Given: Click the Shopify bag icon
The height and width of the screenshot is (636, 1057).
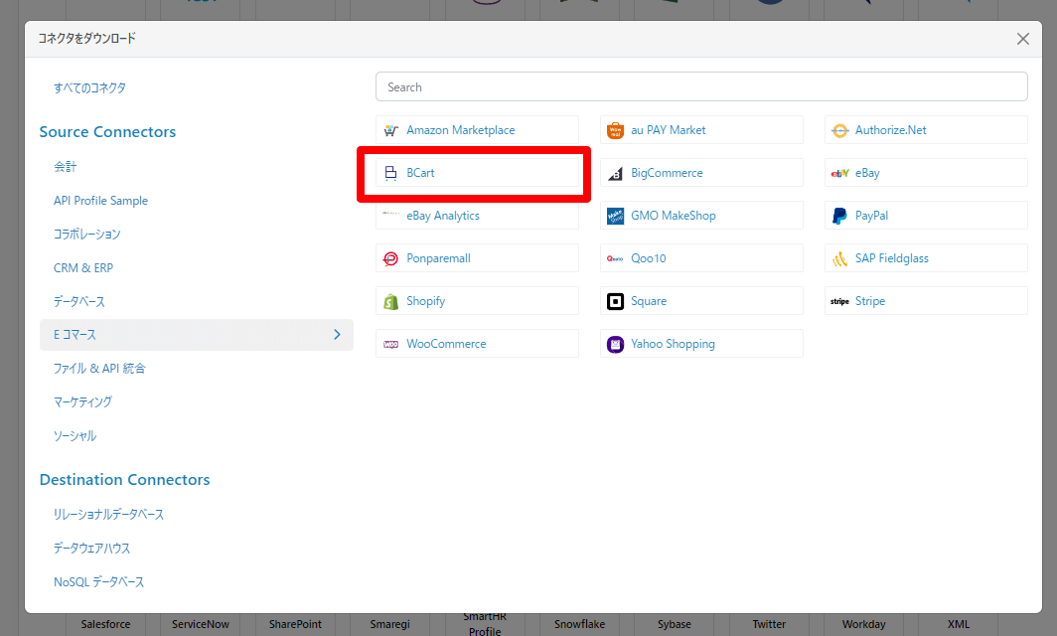Looking at the screenshot, I should [391, 301].
